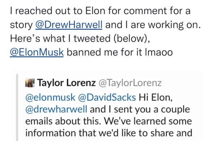Open the @DrewHarwell profile link
Image resolution: width=212 pixels, height=141 pixels.
(x=69, y=25)
